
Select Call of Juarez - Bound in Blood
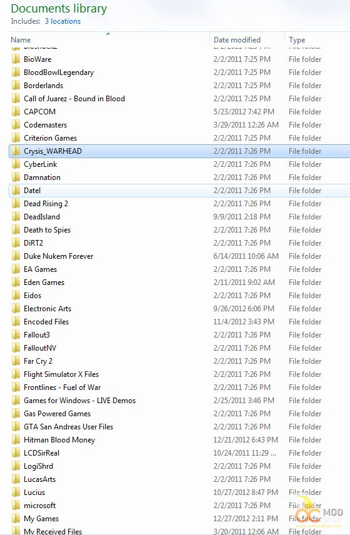pos(74,99)
